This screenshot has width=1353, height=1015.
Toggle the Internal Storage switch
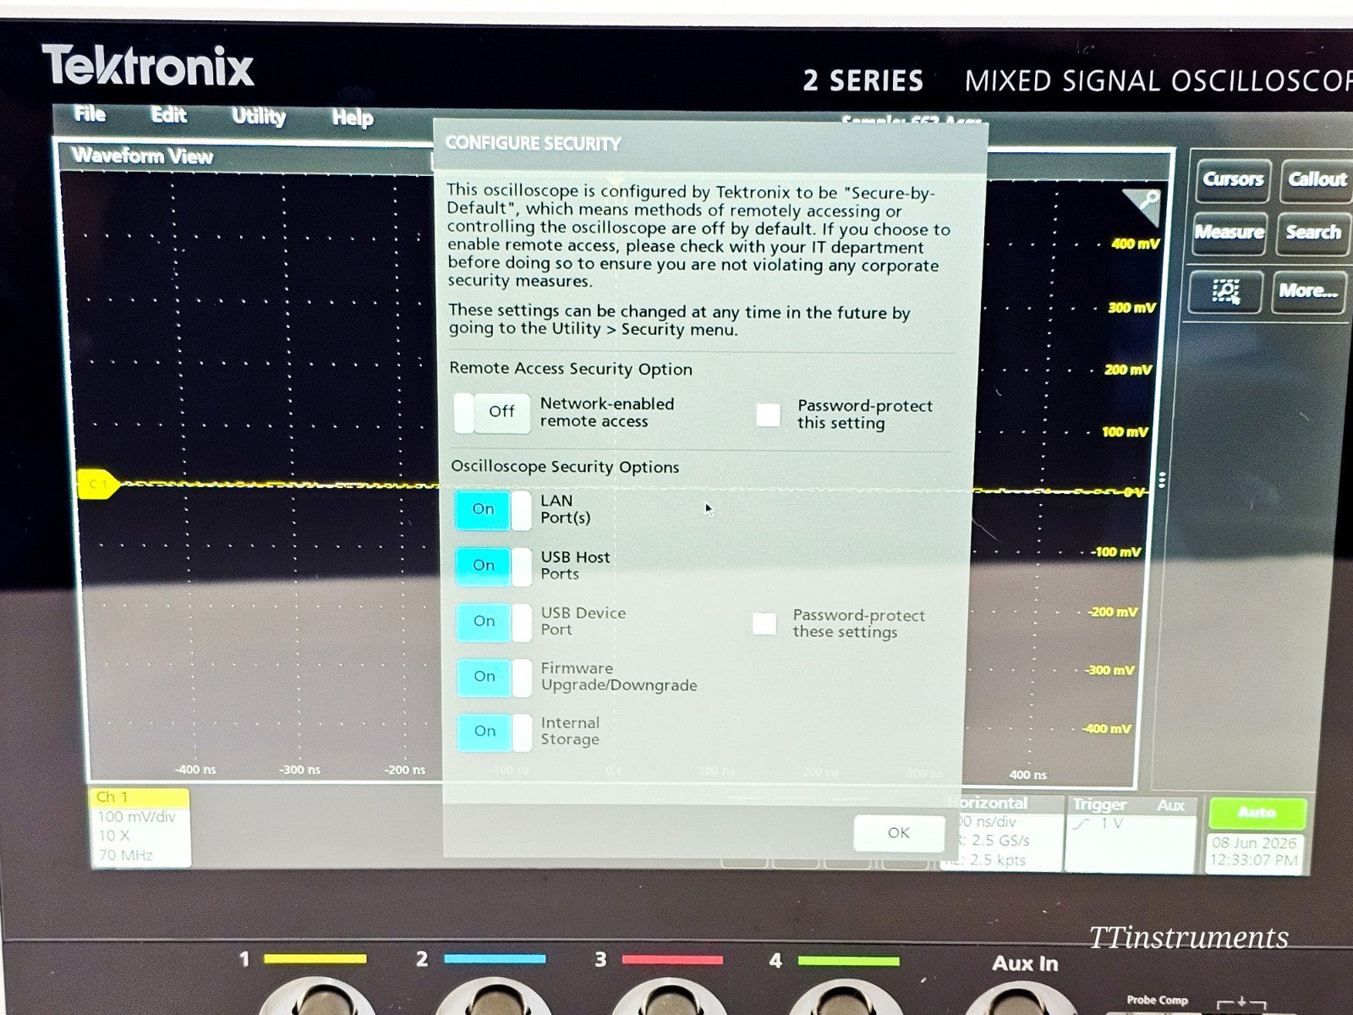pyautogui.click(x=496, y=732)
